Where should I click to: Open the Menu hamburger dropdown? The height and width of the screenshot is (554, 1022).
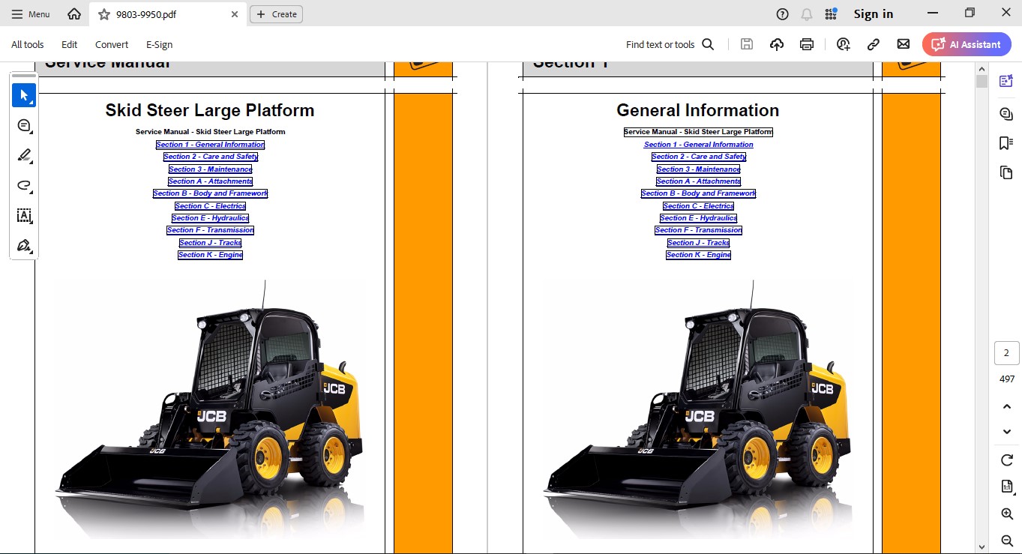(31, 14)
